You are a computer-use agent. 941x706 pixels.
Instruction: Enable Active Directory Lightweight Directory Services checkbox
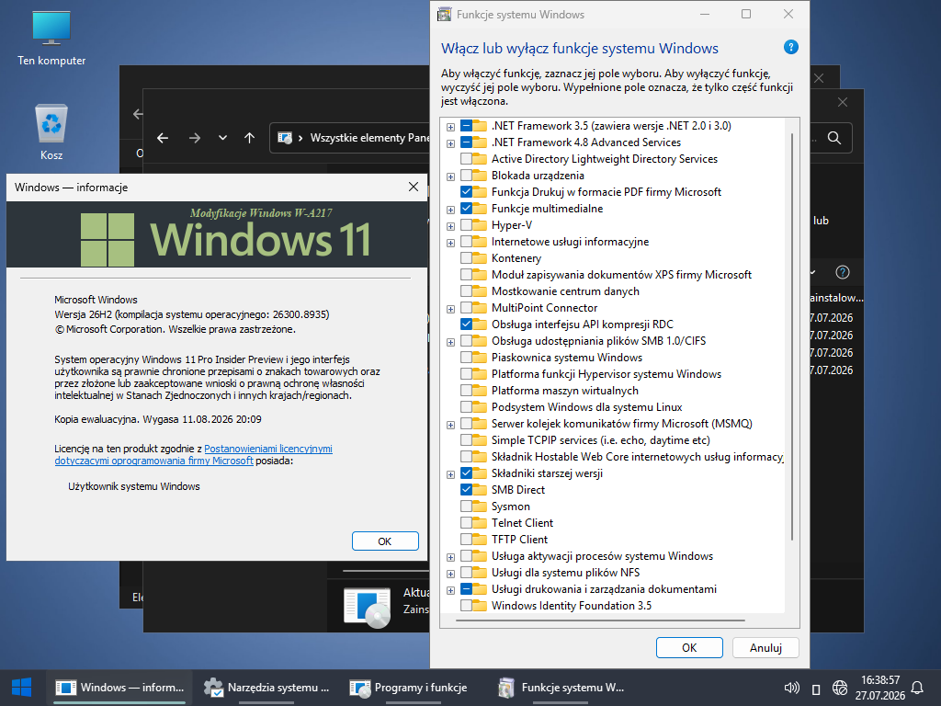point(466,159)
